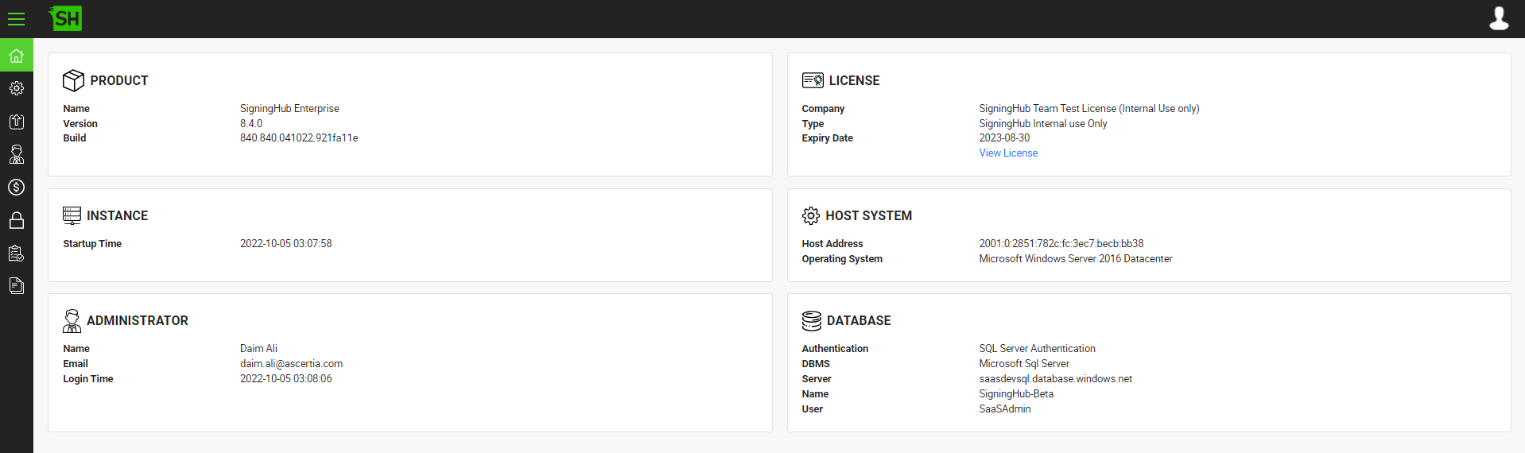Viewport: 1525px width, 453px height.
Task: Open the dollar billing icon in sidebar
Action: point(16,188)
